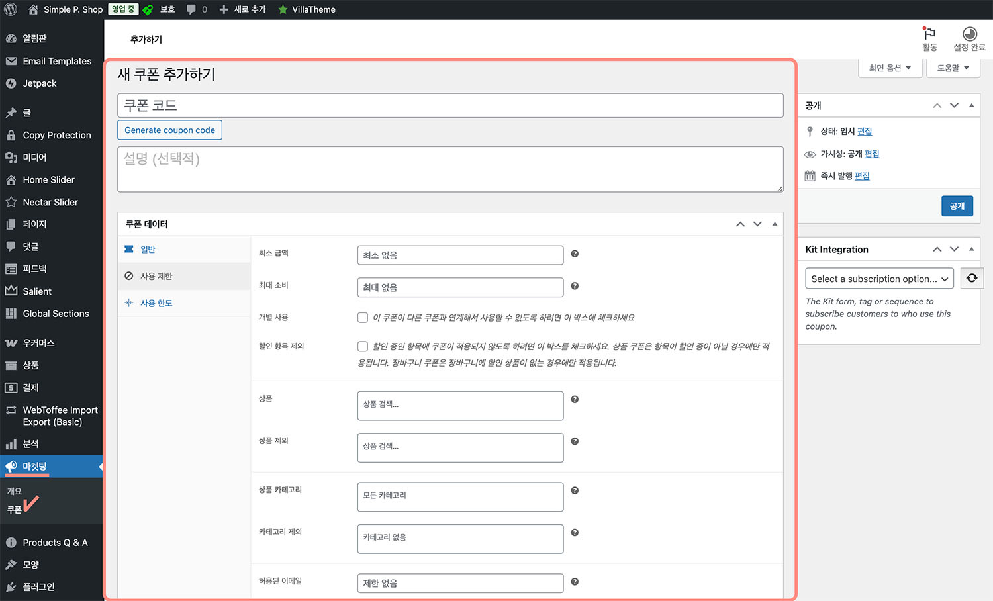The height and width of the screenshot is (601, 993).
Task: Click the WebToffee Import Export icon
Action: coord(11,410)
